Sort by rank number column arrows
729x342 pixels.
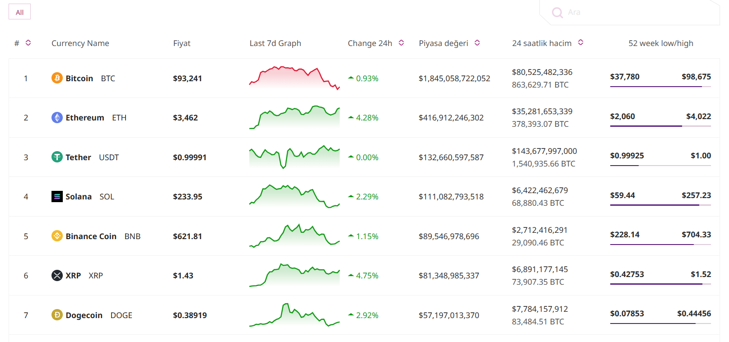point(28,43)
